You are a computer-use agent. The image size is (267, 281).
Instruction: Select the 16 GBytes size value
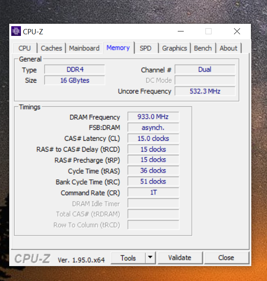point(75,80)
